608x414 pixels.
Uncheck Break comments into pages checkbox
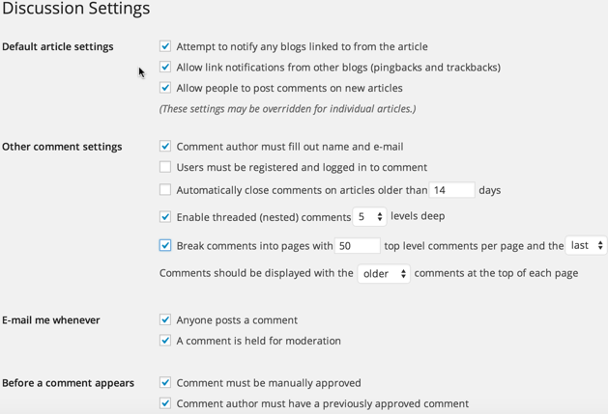pos(165,245)
